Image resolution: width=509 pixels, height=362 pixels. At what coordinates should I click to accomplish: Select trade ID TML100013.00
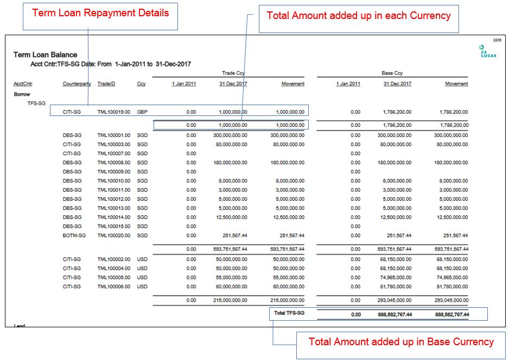click(x=113, y=208)
